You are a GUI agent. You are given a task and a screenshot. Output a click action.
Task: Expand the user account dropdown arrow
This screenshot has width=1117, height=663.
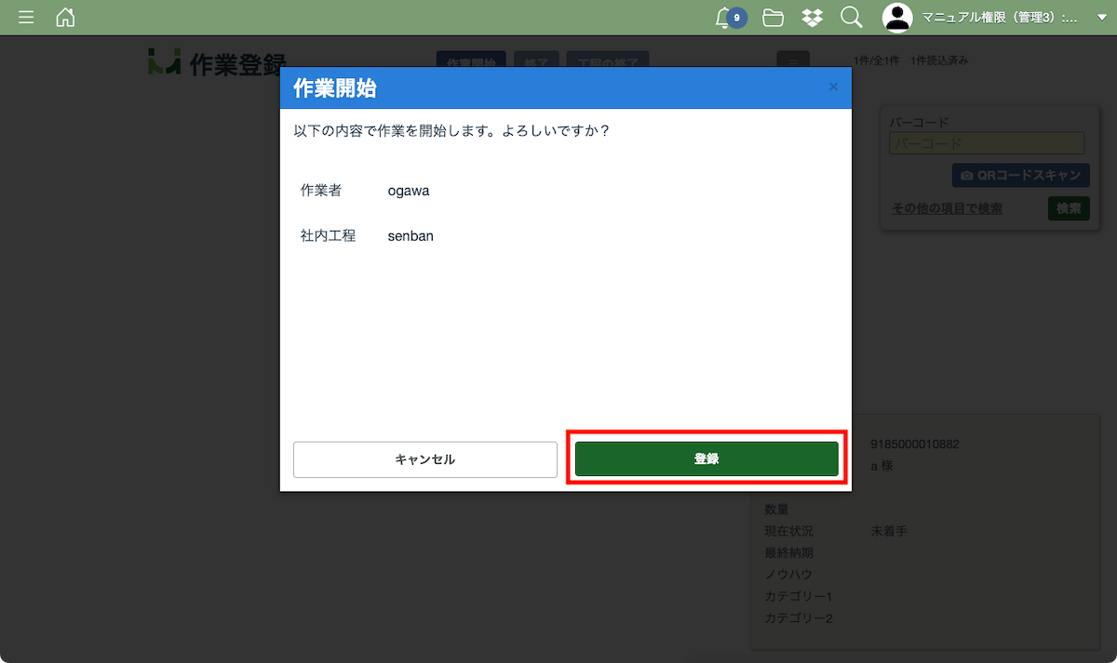coord(1102,18)
